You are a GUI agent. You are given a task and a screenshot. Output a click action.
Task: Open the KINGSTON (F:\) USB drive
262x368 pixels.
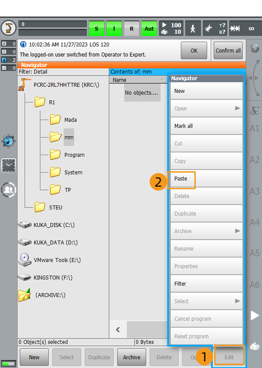(45, 277)
